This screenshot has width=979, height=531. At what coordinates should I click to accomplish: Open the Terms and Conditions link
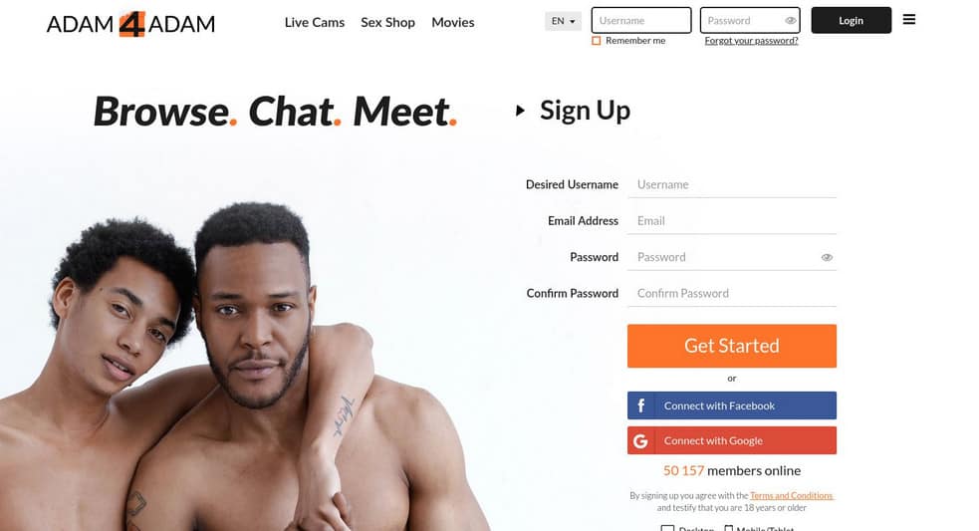[x=791, y=495]
